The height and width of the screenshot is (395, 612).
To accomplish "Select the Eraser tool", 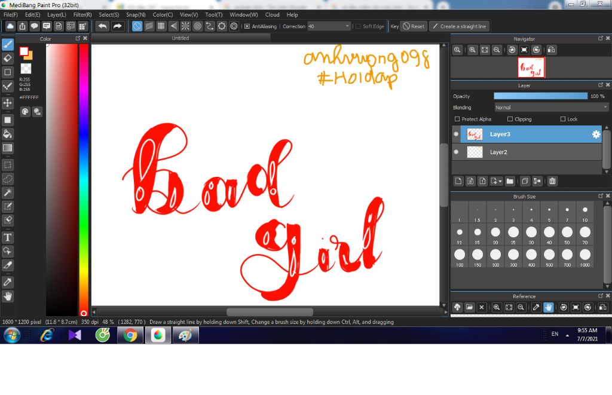I will 8,58.
